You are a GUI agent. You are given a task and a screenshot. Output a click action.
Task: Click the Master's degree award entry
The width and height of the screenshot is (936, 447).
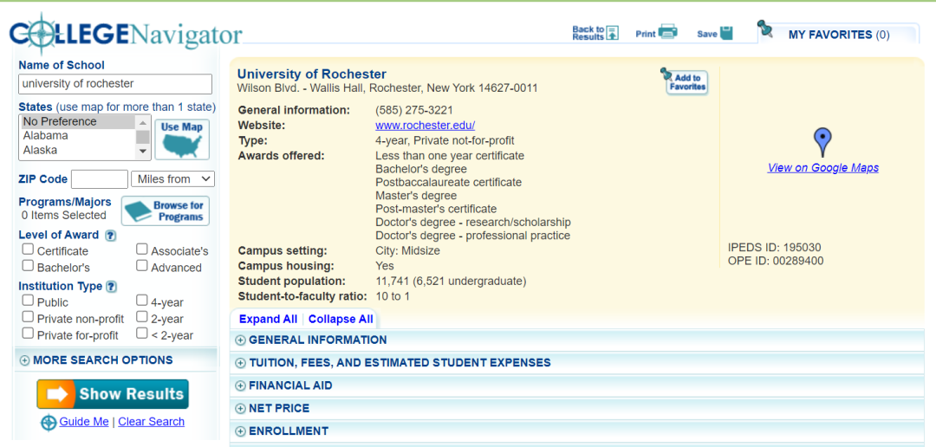(416, 196)
